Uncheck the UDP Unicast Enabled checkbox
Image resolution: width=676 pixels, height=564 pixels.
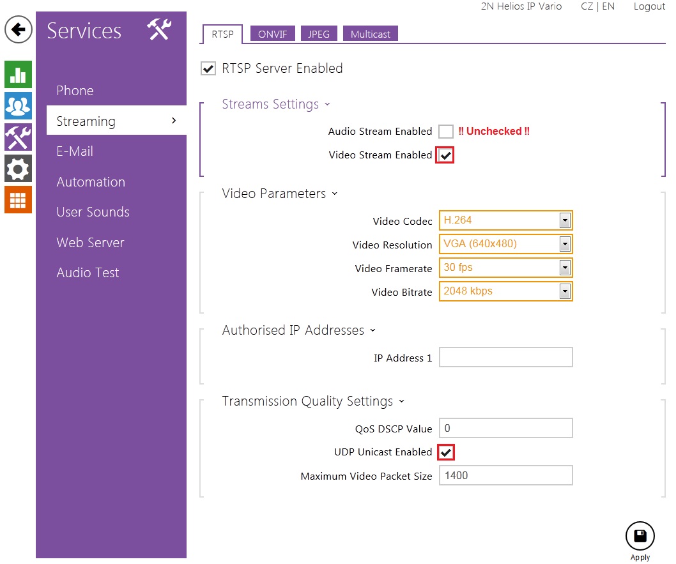coord(446,452)
